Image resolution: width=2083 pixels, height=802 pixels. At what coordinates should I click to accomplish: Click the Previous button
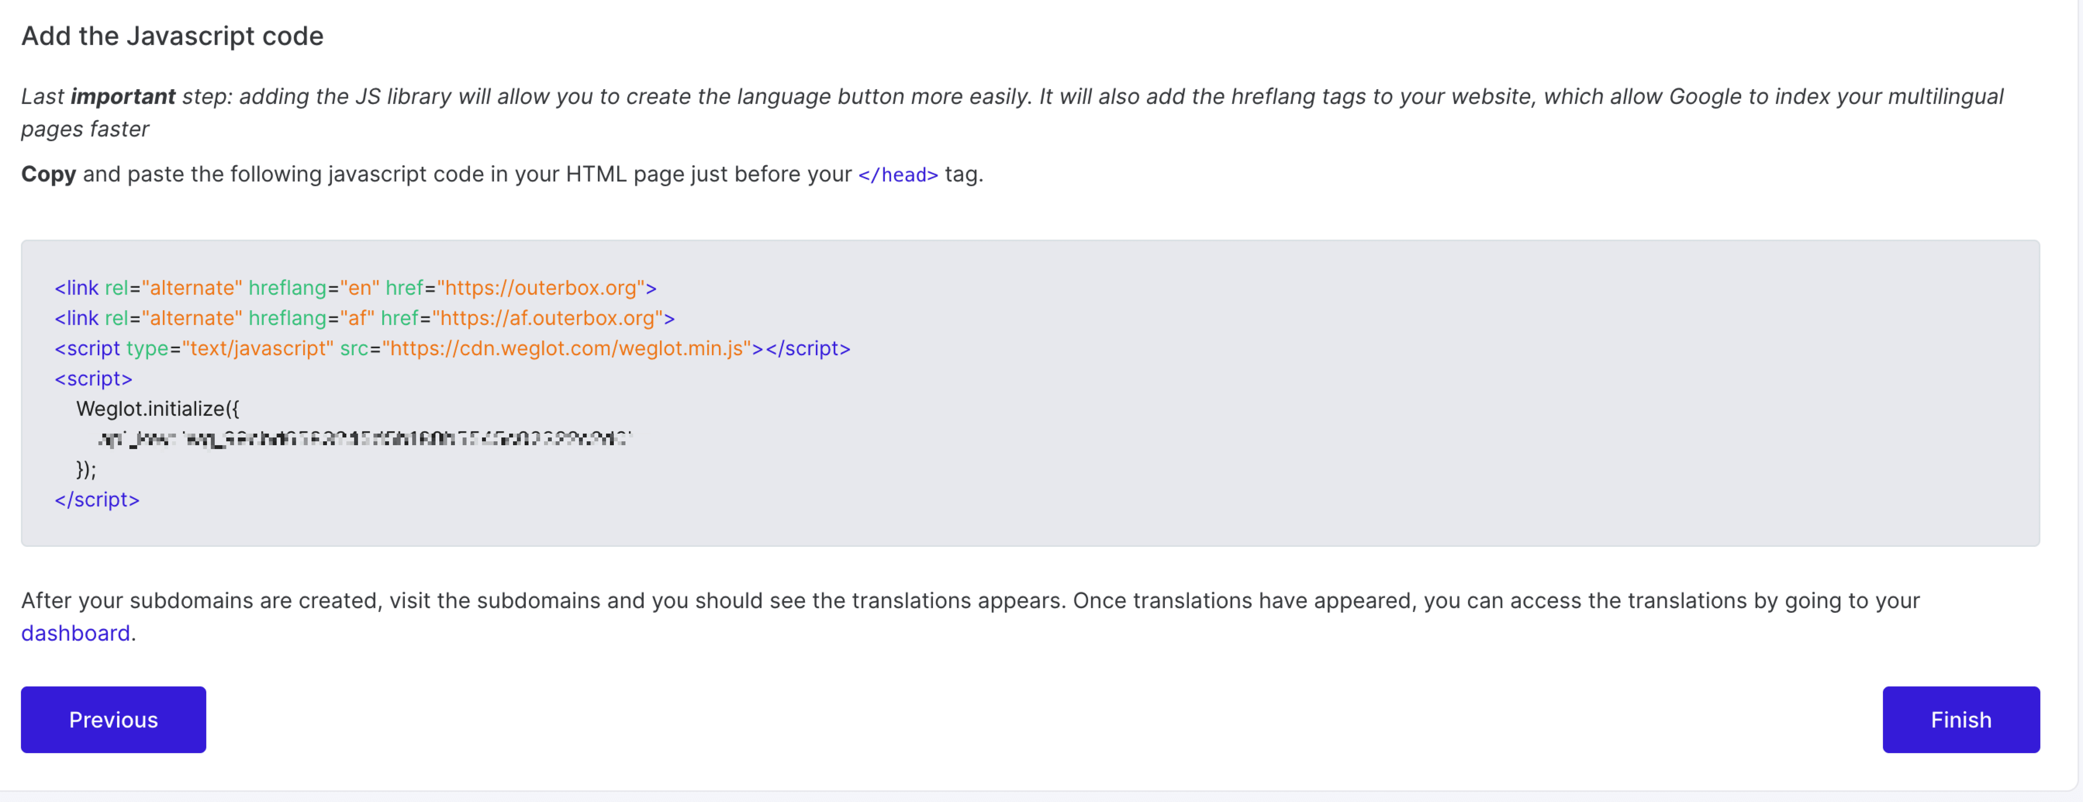(113, 719)
